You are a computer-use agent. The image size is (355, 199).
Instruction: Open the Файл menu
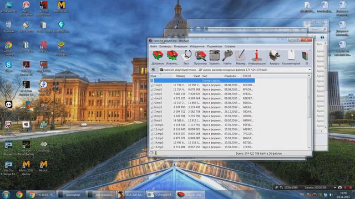click(153, 46)
